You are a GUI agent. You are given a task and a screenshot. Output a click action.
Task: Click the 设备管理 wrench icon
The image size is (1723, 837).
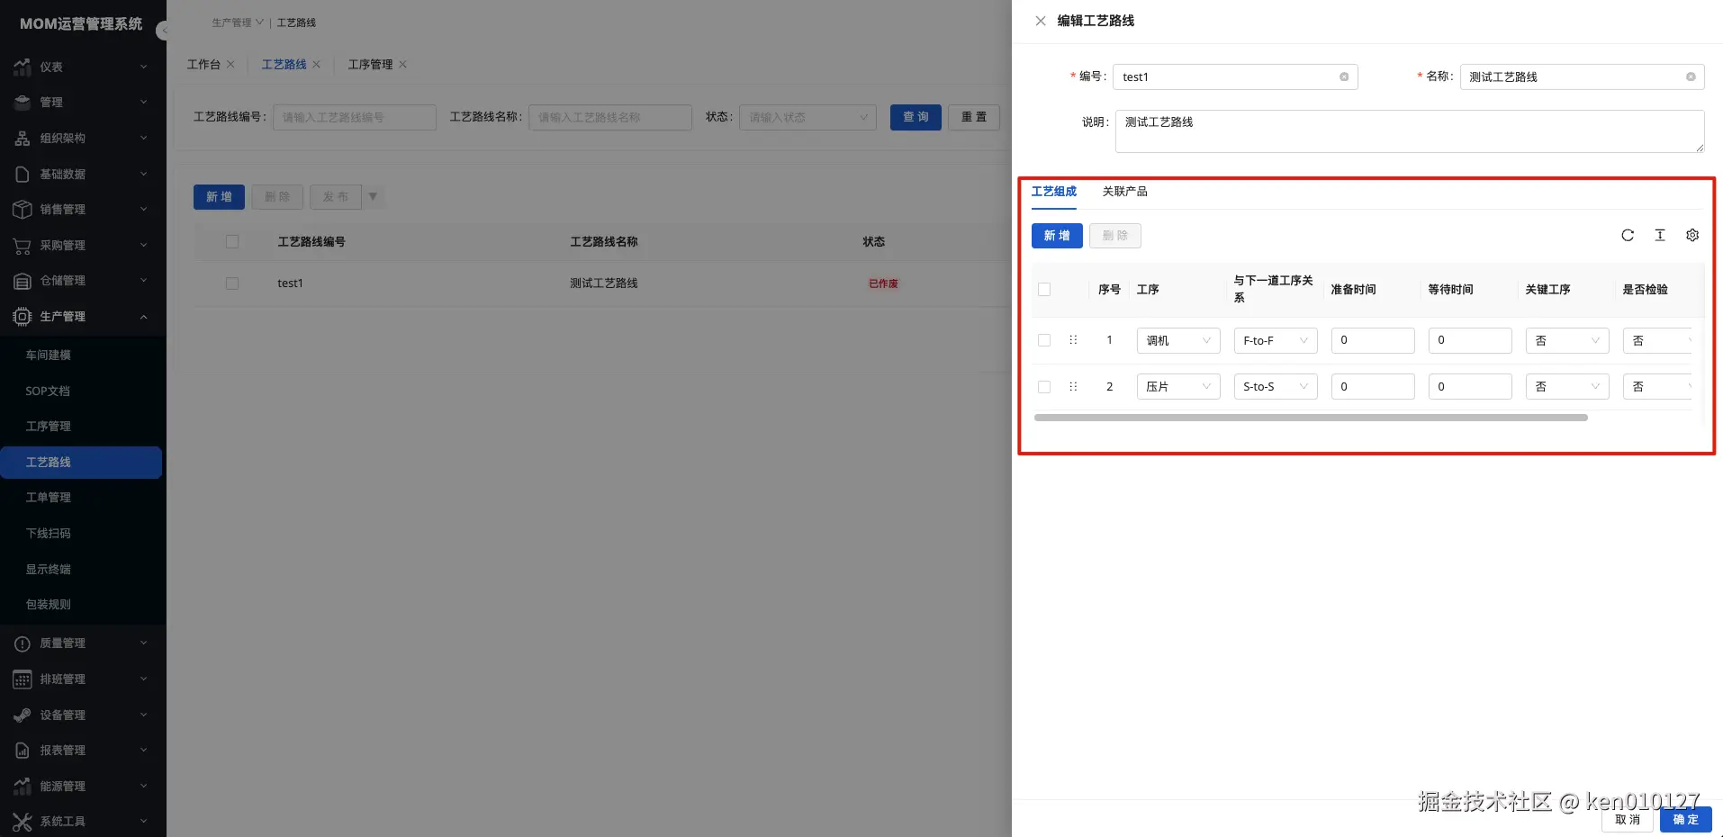23,715
